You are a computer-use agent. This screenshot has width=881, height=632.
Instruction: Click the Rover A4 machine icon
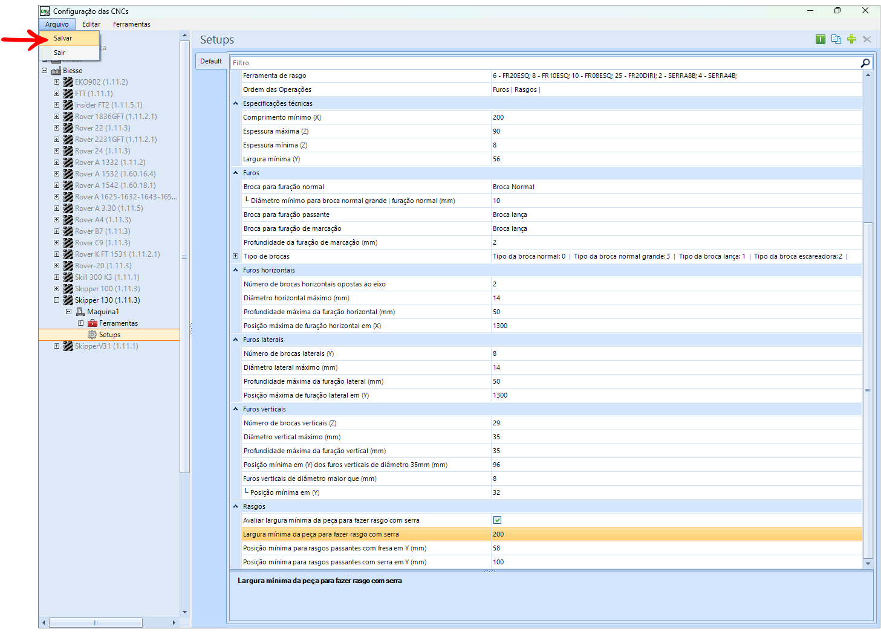pyautogui.click(x=68, y=220)
